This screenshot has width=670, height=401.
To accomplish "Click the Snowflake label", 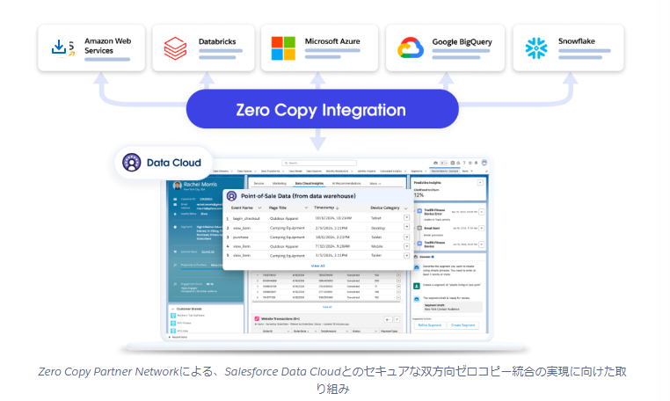I will click(577, 41).
